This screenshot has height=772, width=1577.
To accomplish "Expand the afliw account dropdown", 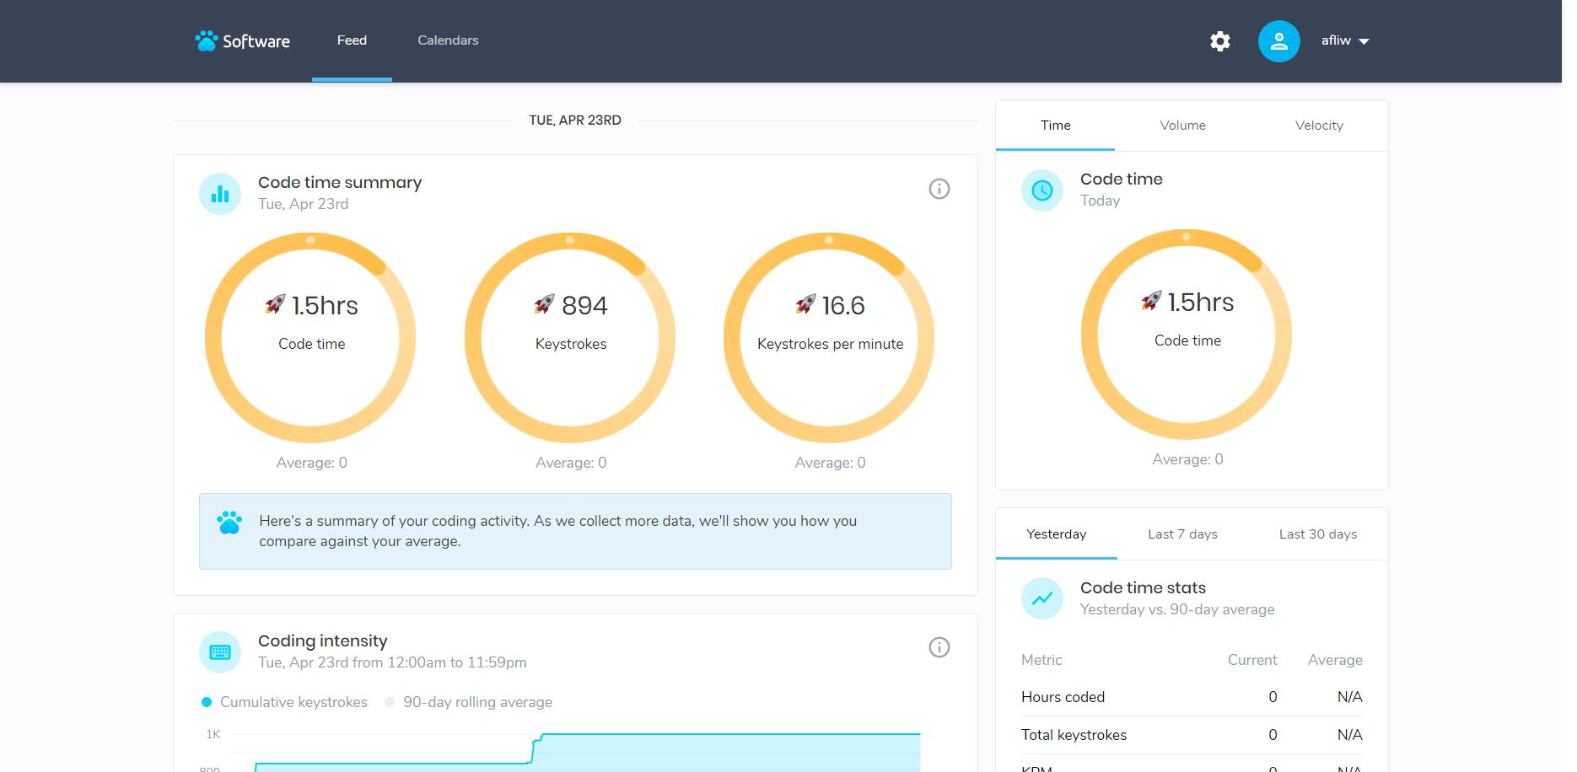I will pyautogui.click(x=1345, y=40).
